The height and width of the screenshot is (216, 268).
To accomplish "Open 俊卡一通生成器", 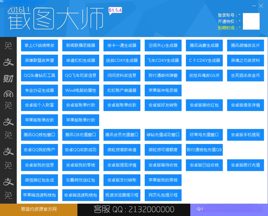I will pos(122,45).
